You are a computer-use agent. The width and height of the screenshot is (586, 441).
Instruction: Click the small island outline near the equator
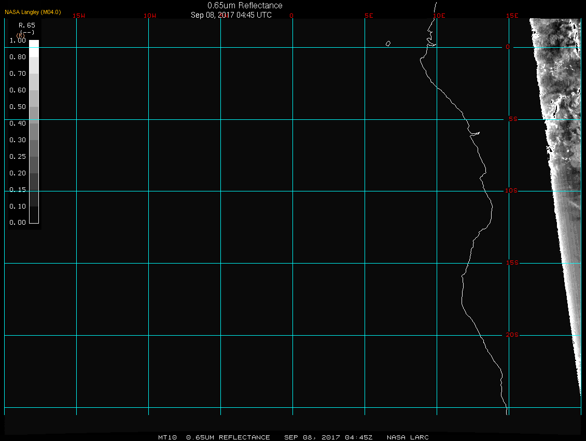click(x=388, y=44)
